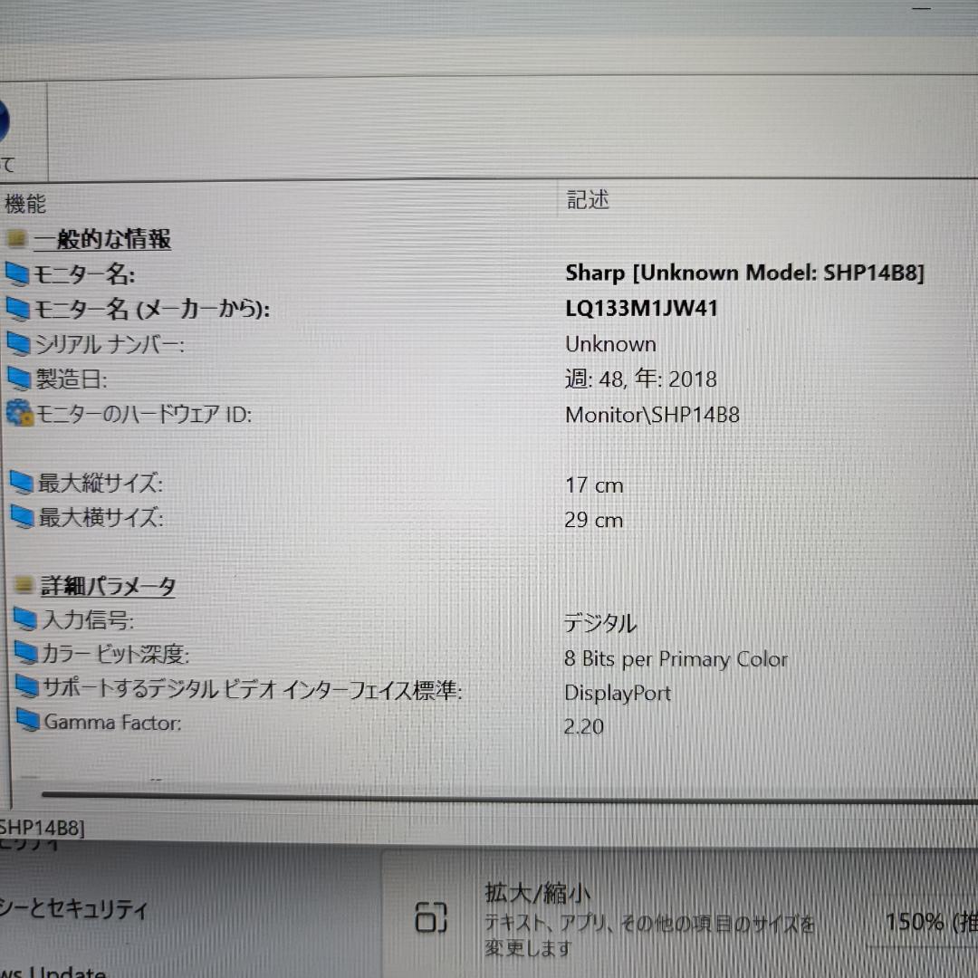
Task: Click the DisplayPort value
Action: [x=618, y=693]
